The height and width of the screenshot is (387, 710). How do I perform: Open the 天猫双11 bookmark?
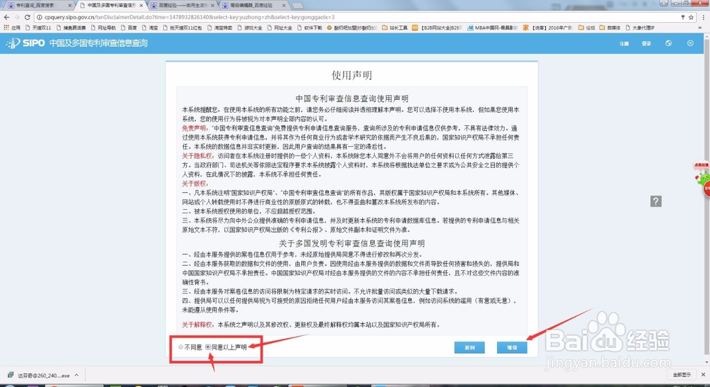38,28
